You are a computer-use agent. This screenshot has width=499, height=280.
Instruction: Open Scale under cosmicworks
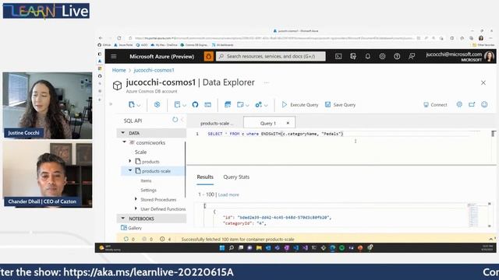pyautogui.click(x=140, y=152)
